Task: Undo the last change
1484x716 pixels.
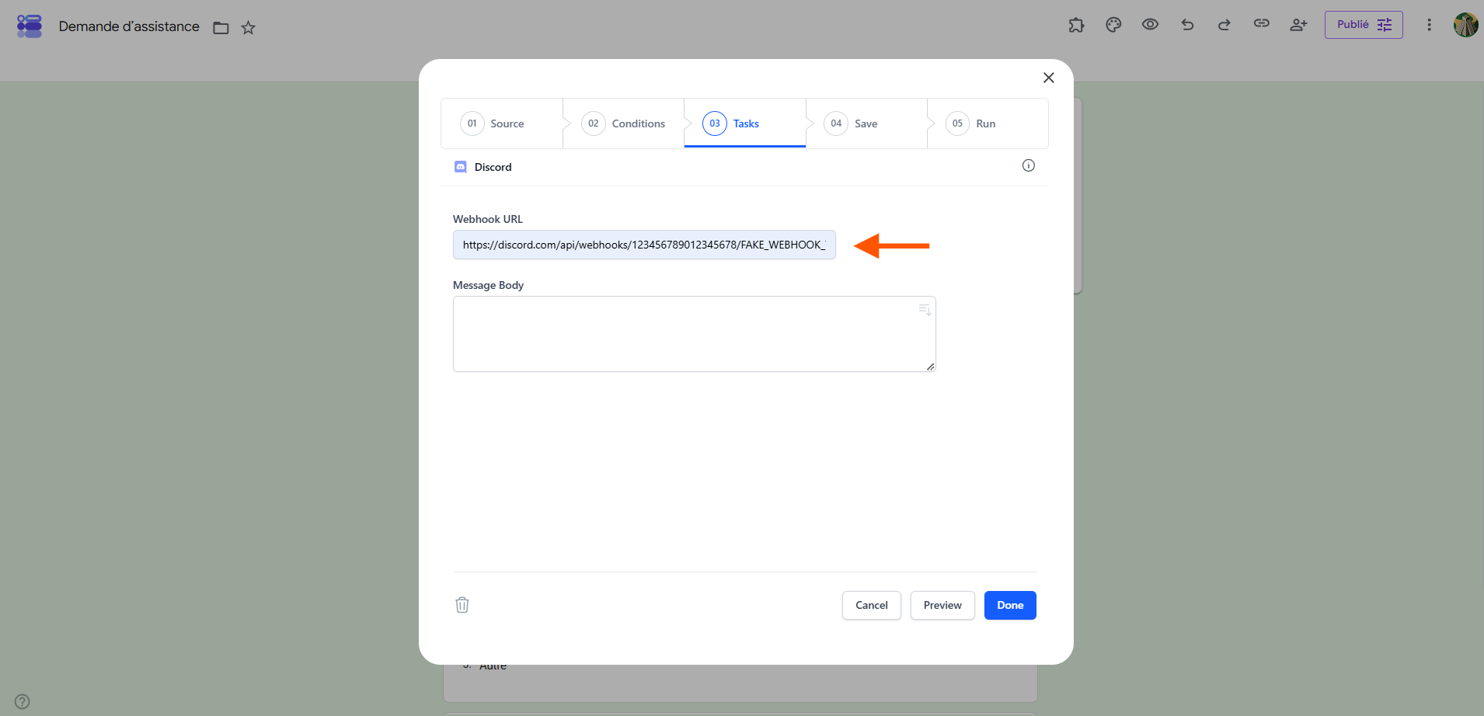Action: (1187, 25)
